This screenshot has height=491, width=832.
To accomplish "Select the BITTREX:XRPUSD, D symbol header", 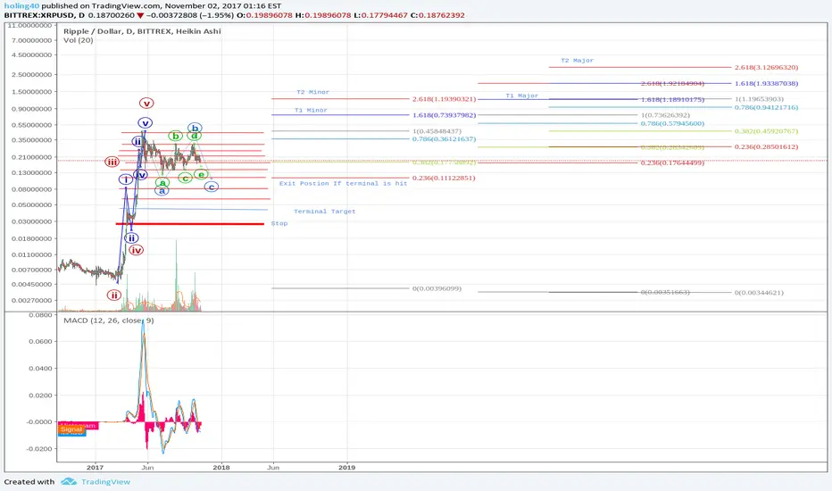I will pyautogui.click(x=45, y=15).
